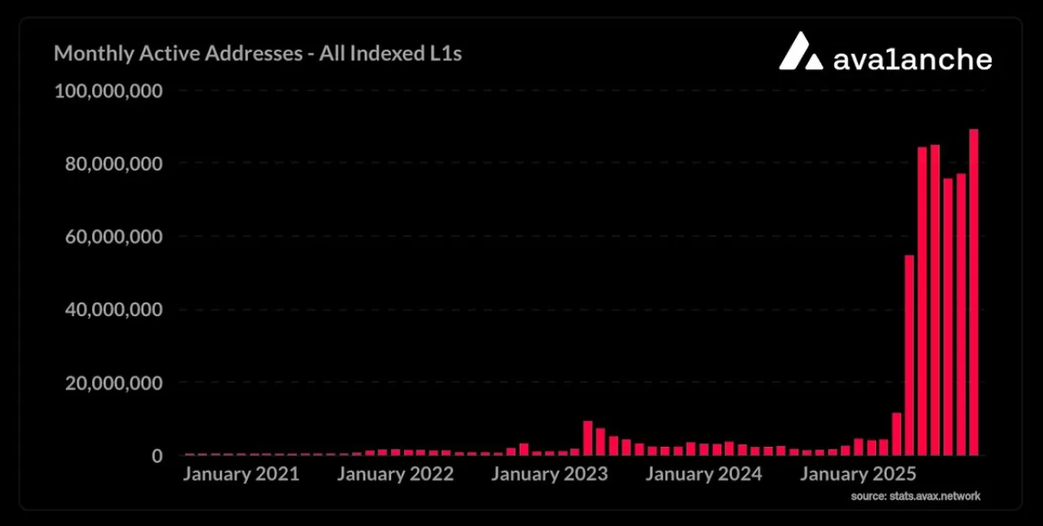The width and height of the screenshot is (1043, 526).
Task: Select the January 2022 axis label
Action: 395,475
